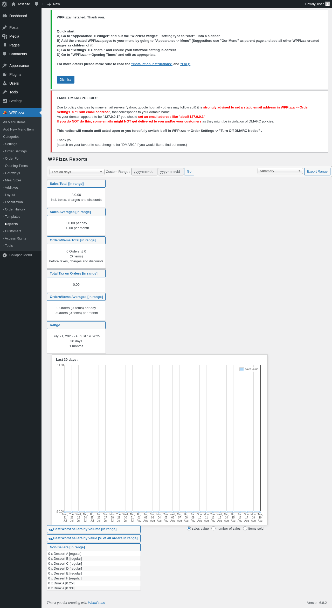
Task: Open Templates submenu entry
Action: click(x=12, y=217)
